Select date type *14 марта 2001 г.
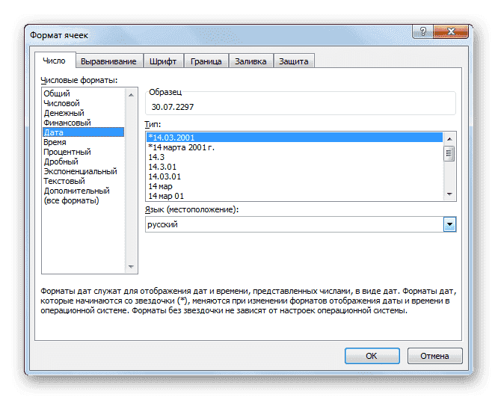This screenshot has height=400, width=498. point(295,147)
